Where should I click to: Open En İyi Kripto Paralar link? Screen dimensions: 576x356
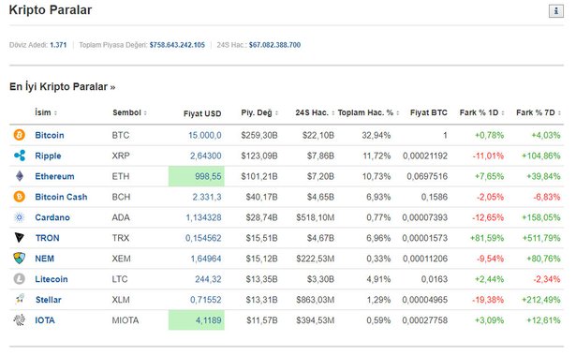[x=63, y=87]
